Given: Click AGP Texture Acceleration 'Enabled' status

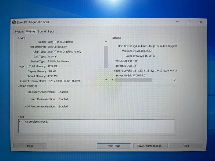Looking at the screenshot, I should (63, 106).
